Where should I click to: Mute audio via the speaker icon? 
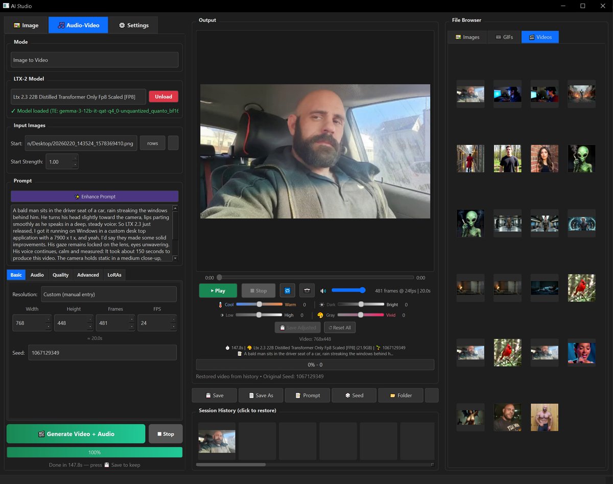[x=323, y=291]
